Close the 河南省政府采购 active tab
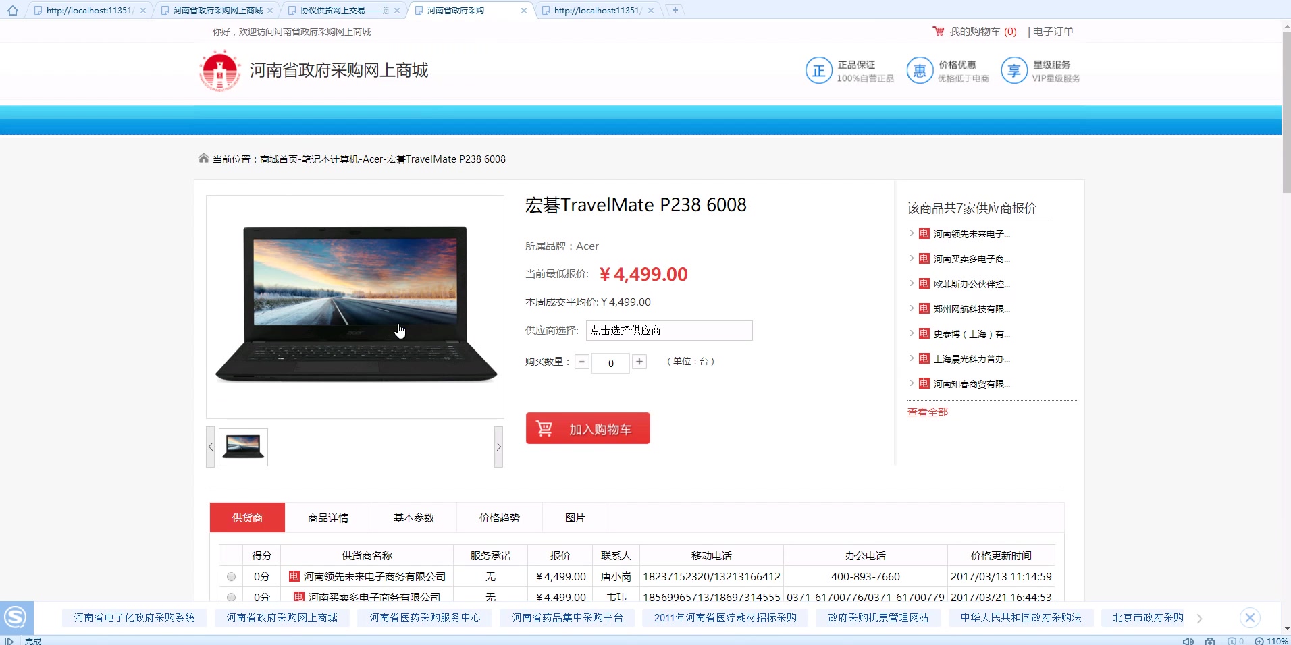The image size is (1291, 645). [x=524, y=11]
